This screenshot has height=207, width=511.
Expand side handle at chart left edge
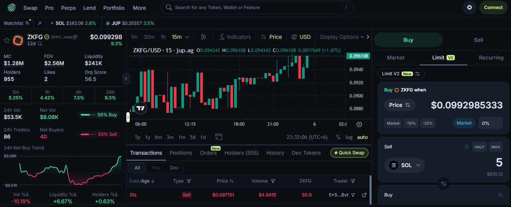(128, 116)
